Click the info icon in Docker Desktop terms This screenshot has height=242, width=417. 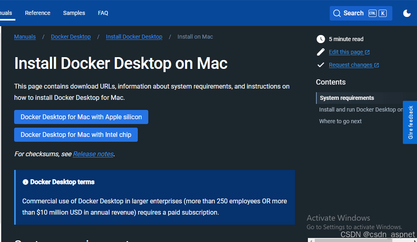[25, 182]
